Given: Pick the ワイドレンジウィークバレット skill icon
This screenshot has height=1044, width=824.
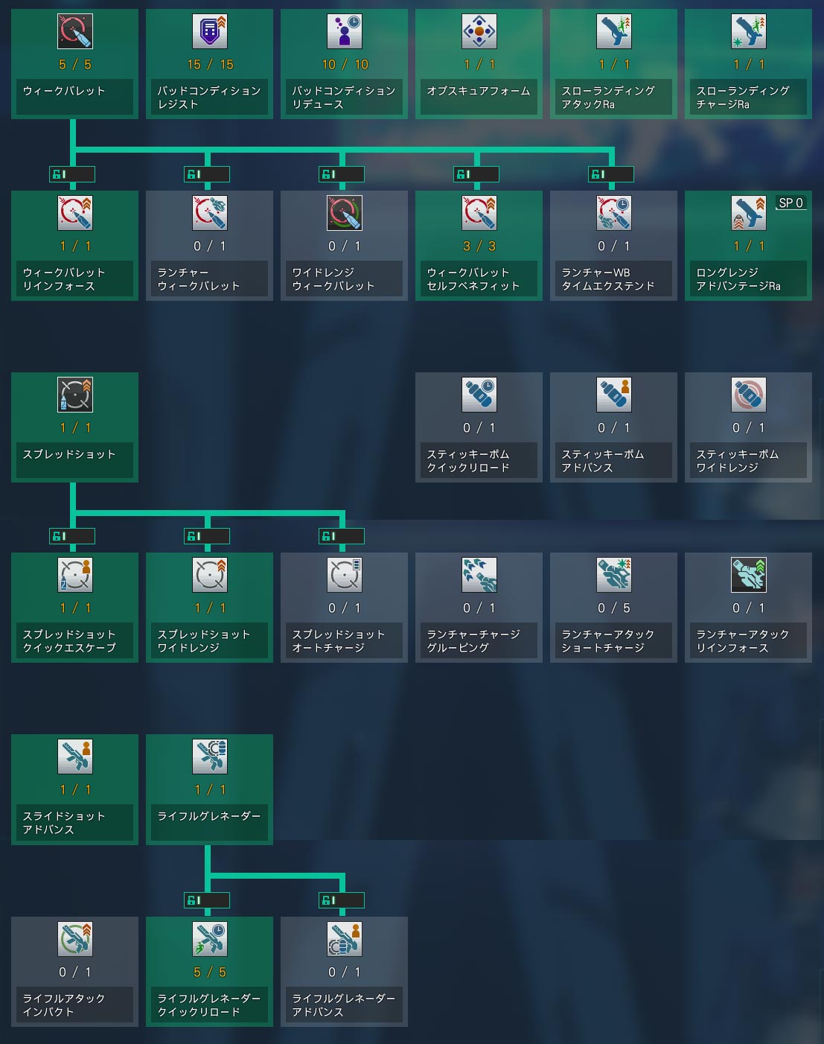Looking at the screenshot, I should (344, 213).
